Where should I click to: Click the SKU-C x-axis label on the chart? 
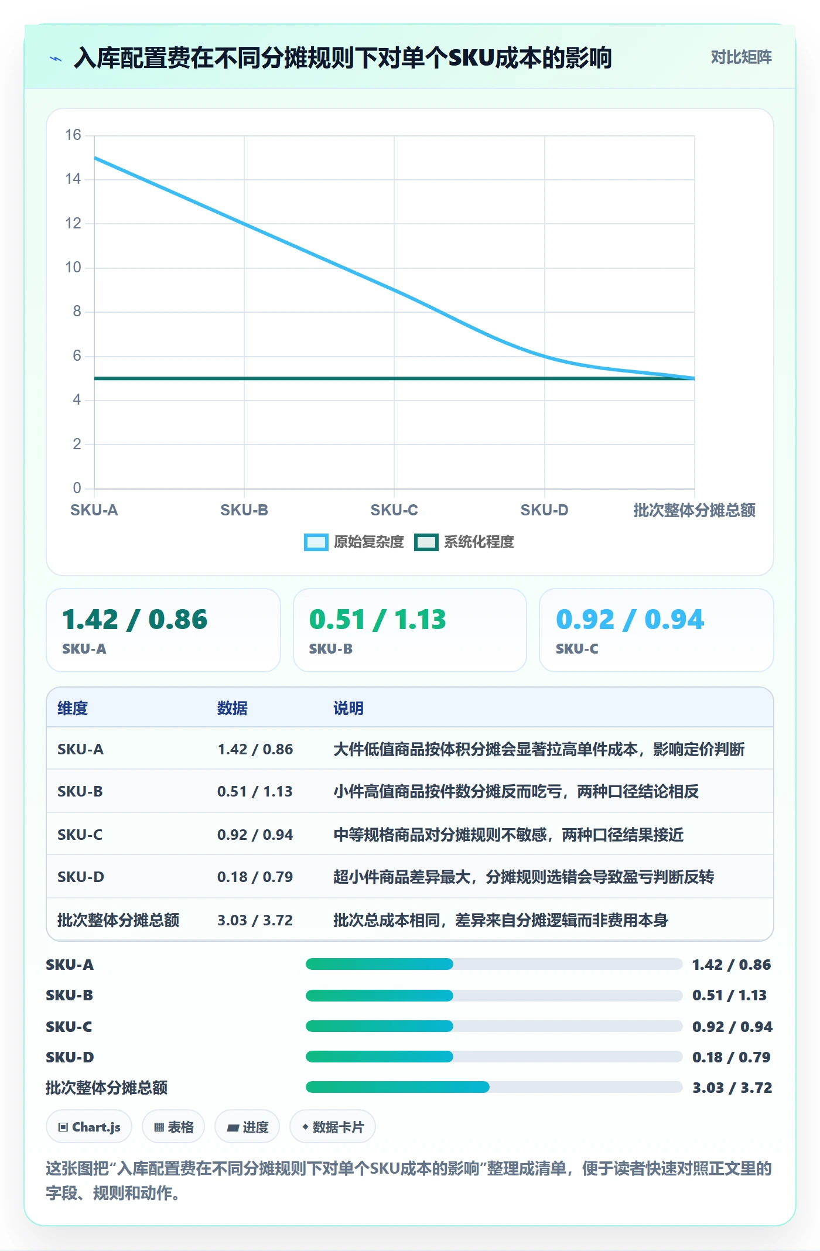[394, 510]
